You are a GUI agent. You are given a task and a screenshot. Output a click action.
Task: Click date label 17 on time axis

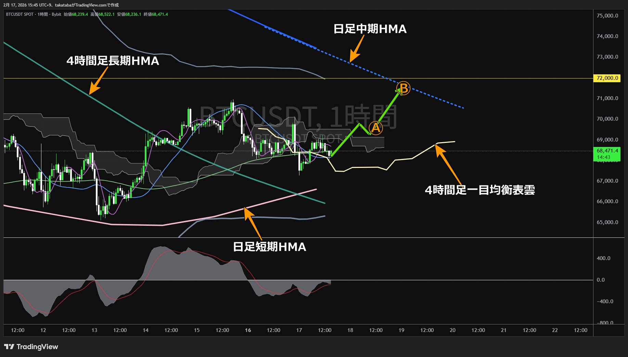[x=299, y=330]
